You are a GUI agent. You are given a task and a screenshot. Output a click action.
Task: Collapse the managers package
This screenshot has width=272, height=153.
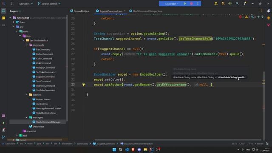(x=26, y=117)
